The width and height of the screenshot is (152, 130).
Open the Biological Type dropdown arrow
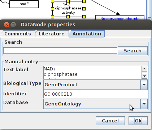tap(144, 84)
